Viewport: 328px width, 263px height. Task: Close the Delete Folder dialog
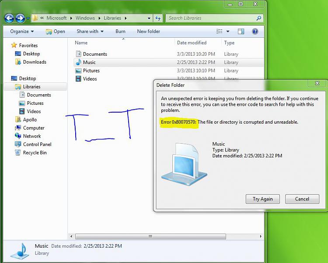317,83
